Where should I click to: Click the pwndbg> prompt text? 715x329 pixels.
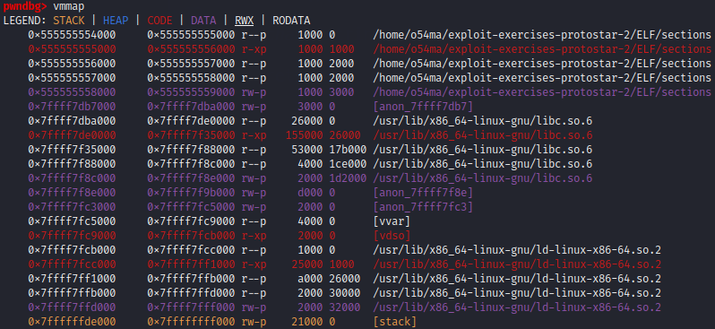coord(24,6)
